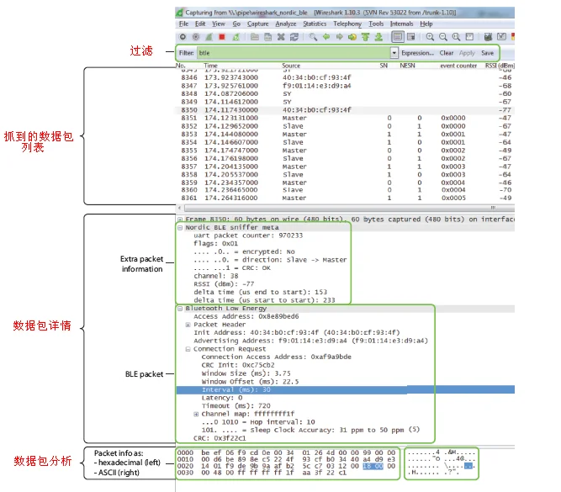The width and height of the screenshot is (561, 492).
Task: Open the Capture menu
Action: pyautogui.click(x=257, y=24)
